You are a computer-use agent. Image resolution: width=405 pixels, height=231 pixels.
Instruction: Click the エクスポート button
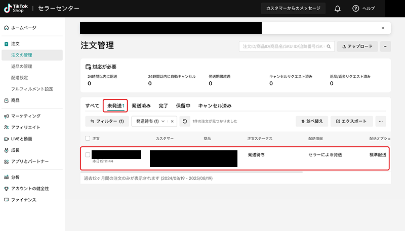click(x=352, y=121)
